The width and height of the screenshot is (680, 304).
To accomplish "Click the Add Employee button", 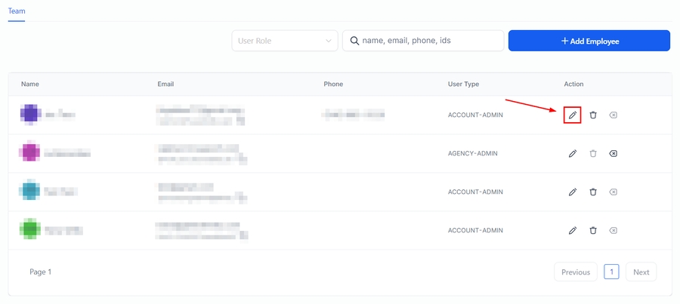I will [x=589, y=41].
